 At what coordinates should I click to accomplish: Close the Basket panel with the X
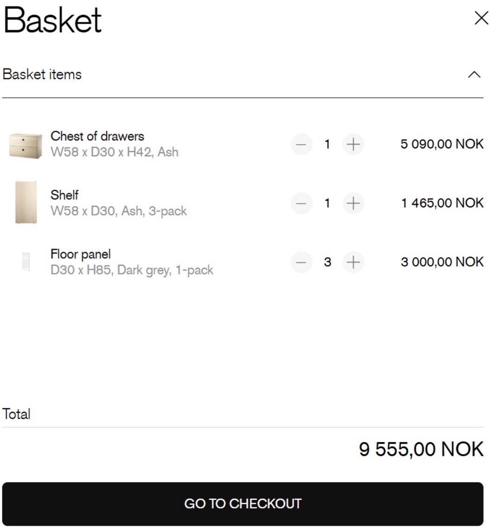pos(481,18)
